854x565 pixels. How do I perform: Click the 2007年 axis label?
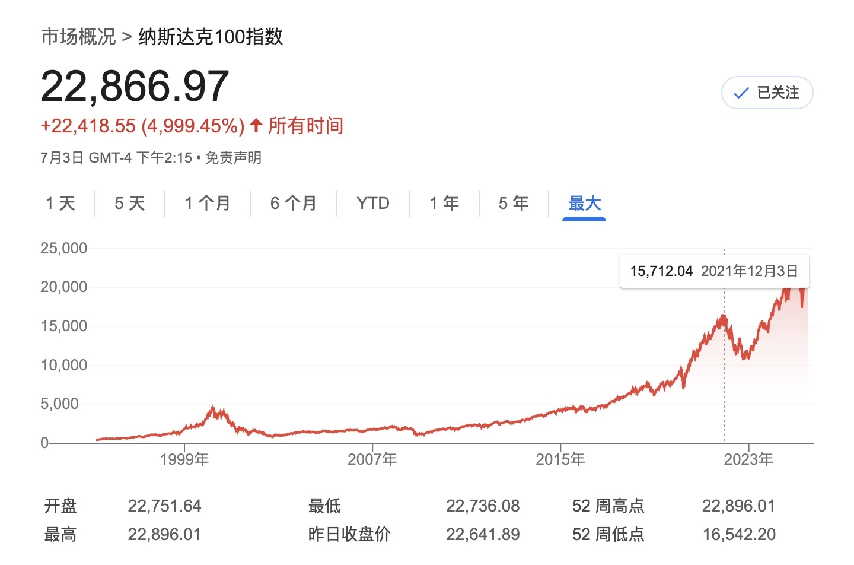click(372, 459)
